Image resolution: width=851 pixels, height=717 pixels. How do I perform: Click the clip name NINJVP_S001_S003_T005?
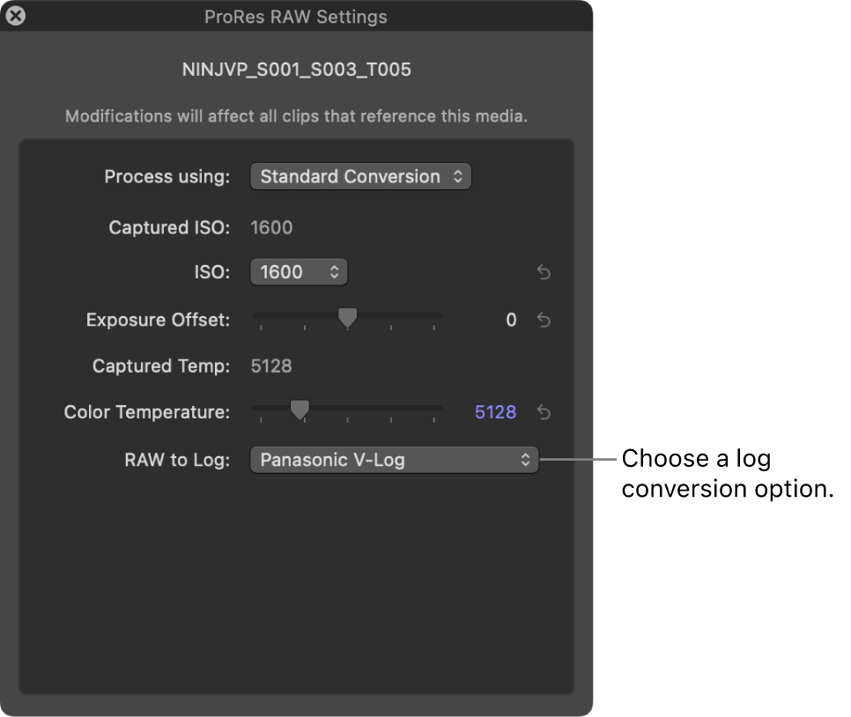(296, 70)
